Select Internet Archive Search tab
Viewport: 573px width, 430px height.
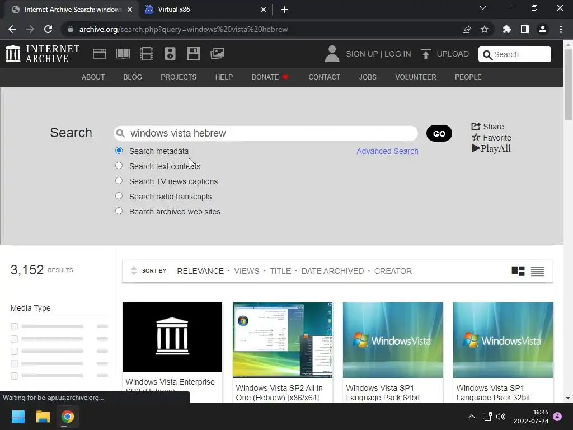click(x=72, y=10)
